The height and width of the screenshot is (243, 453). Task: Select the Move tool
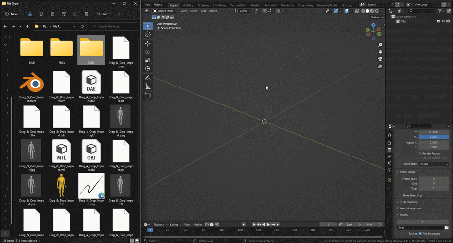tap(148, 44)
